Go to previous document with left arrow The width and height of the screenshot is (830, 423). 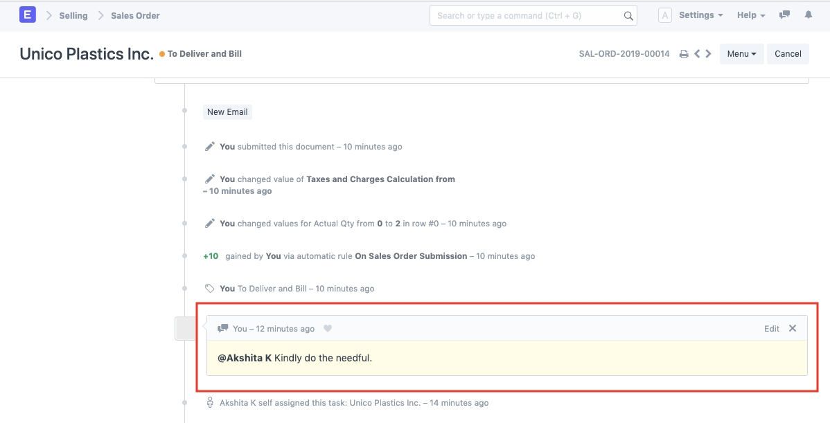(697, 54)
